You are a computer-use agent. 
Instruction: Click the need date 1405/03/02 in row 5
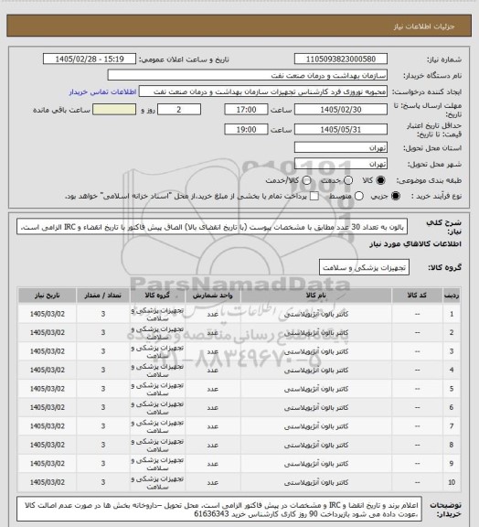[x=47, y=389]
